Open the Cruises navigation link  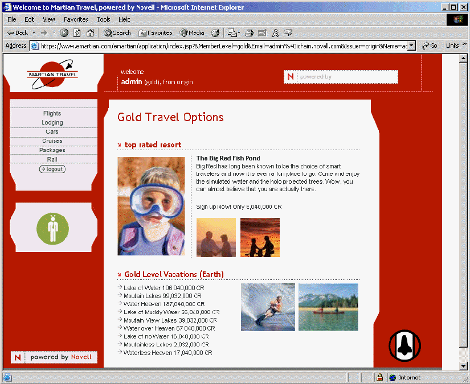(x=52, y=141)
